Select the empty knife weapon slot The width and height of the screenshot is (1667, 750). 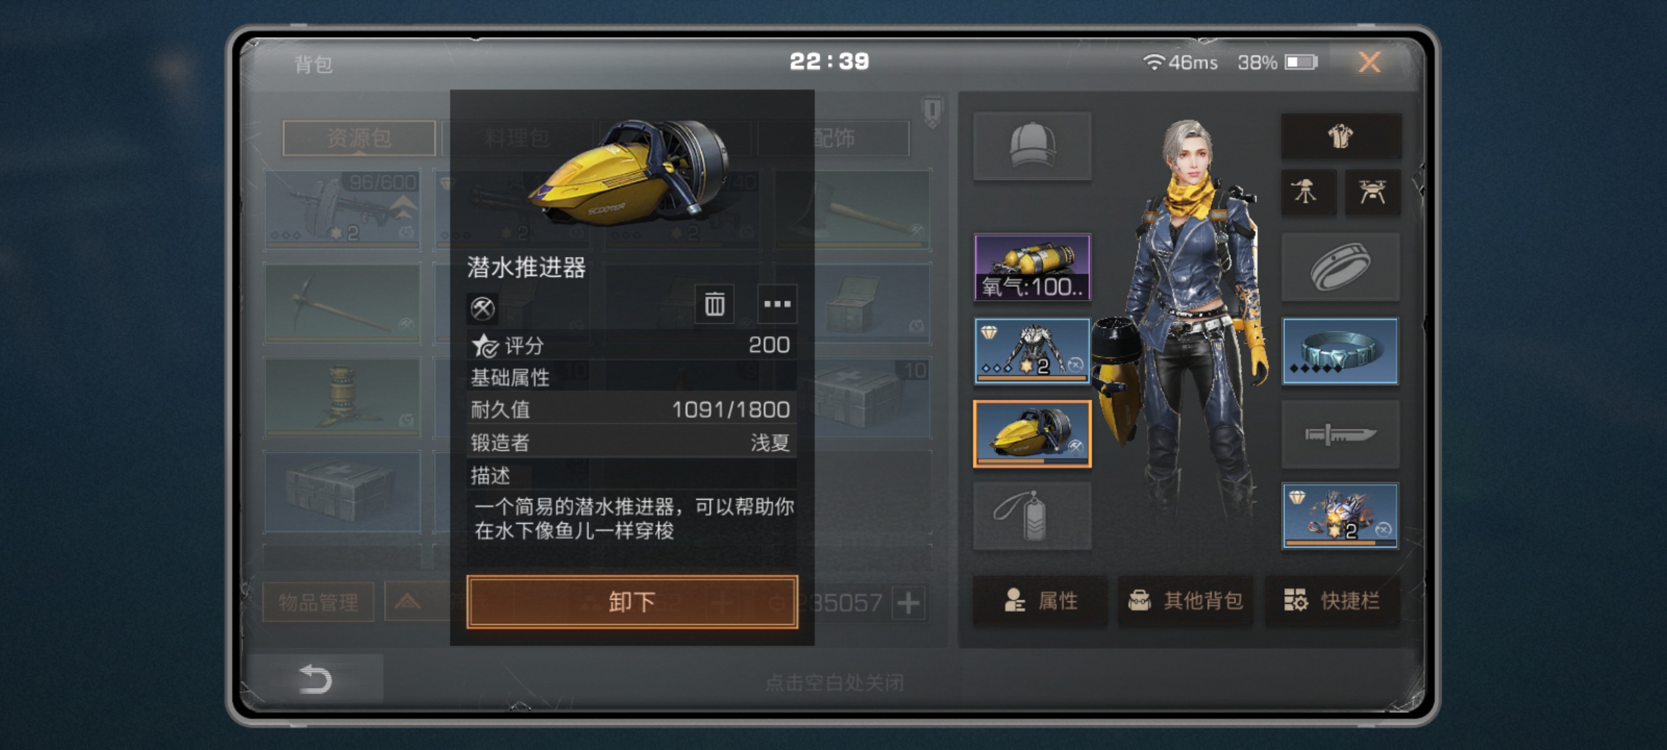tap(1340, 435)
